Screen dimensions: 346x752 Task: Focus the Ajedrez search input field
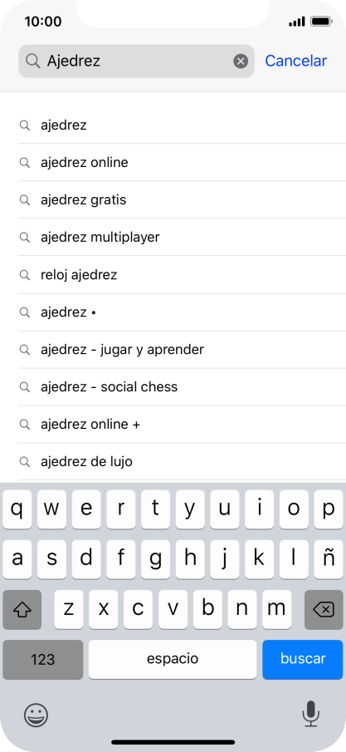(x=137, y=61)
